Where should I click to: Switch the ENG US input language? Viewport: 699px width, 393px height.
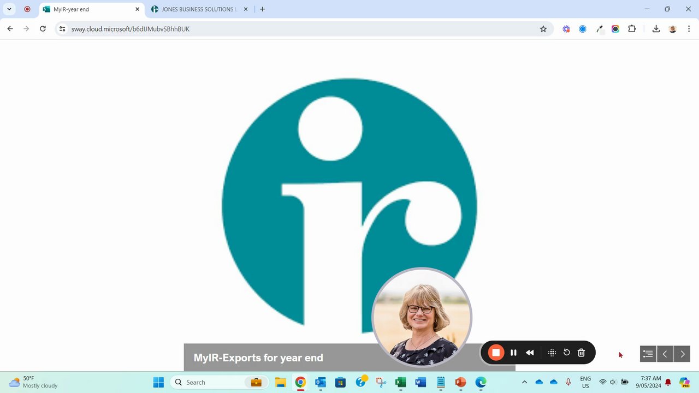585,382
